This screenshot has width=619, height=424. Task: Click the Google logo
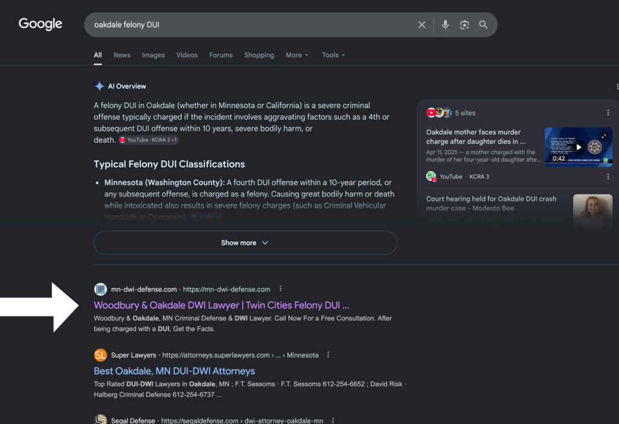click(41, 24)
